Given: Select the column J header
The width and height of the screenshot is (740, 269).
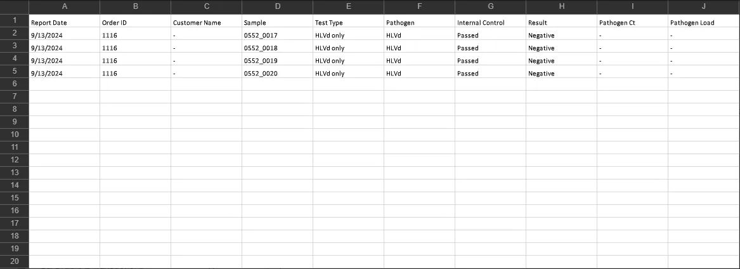Looking at the screenshot, I should tap(704, 7).
